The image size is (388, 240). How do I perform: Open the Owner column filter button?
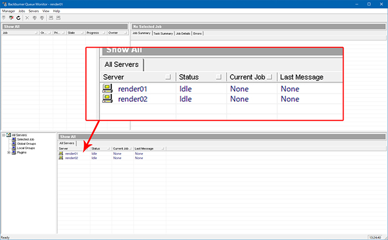point(125,33)
